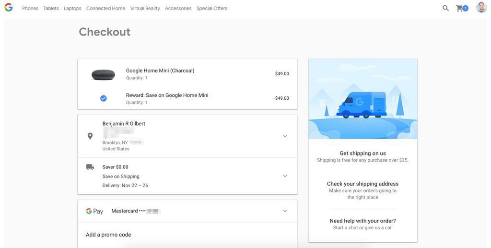Viewport: 491px width, 248px height.
Task: Click Google Home Mini (Charcoal) title
Action: 160,71
